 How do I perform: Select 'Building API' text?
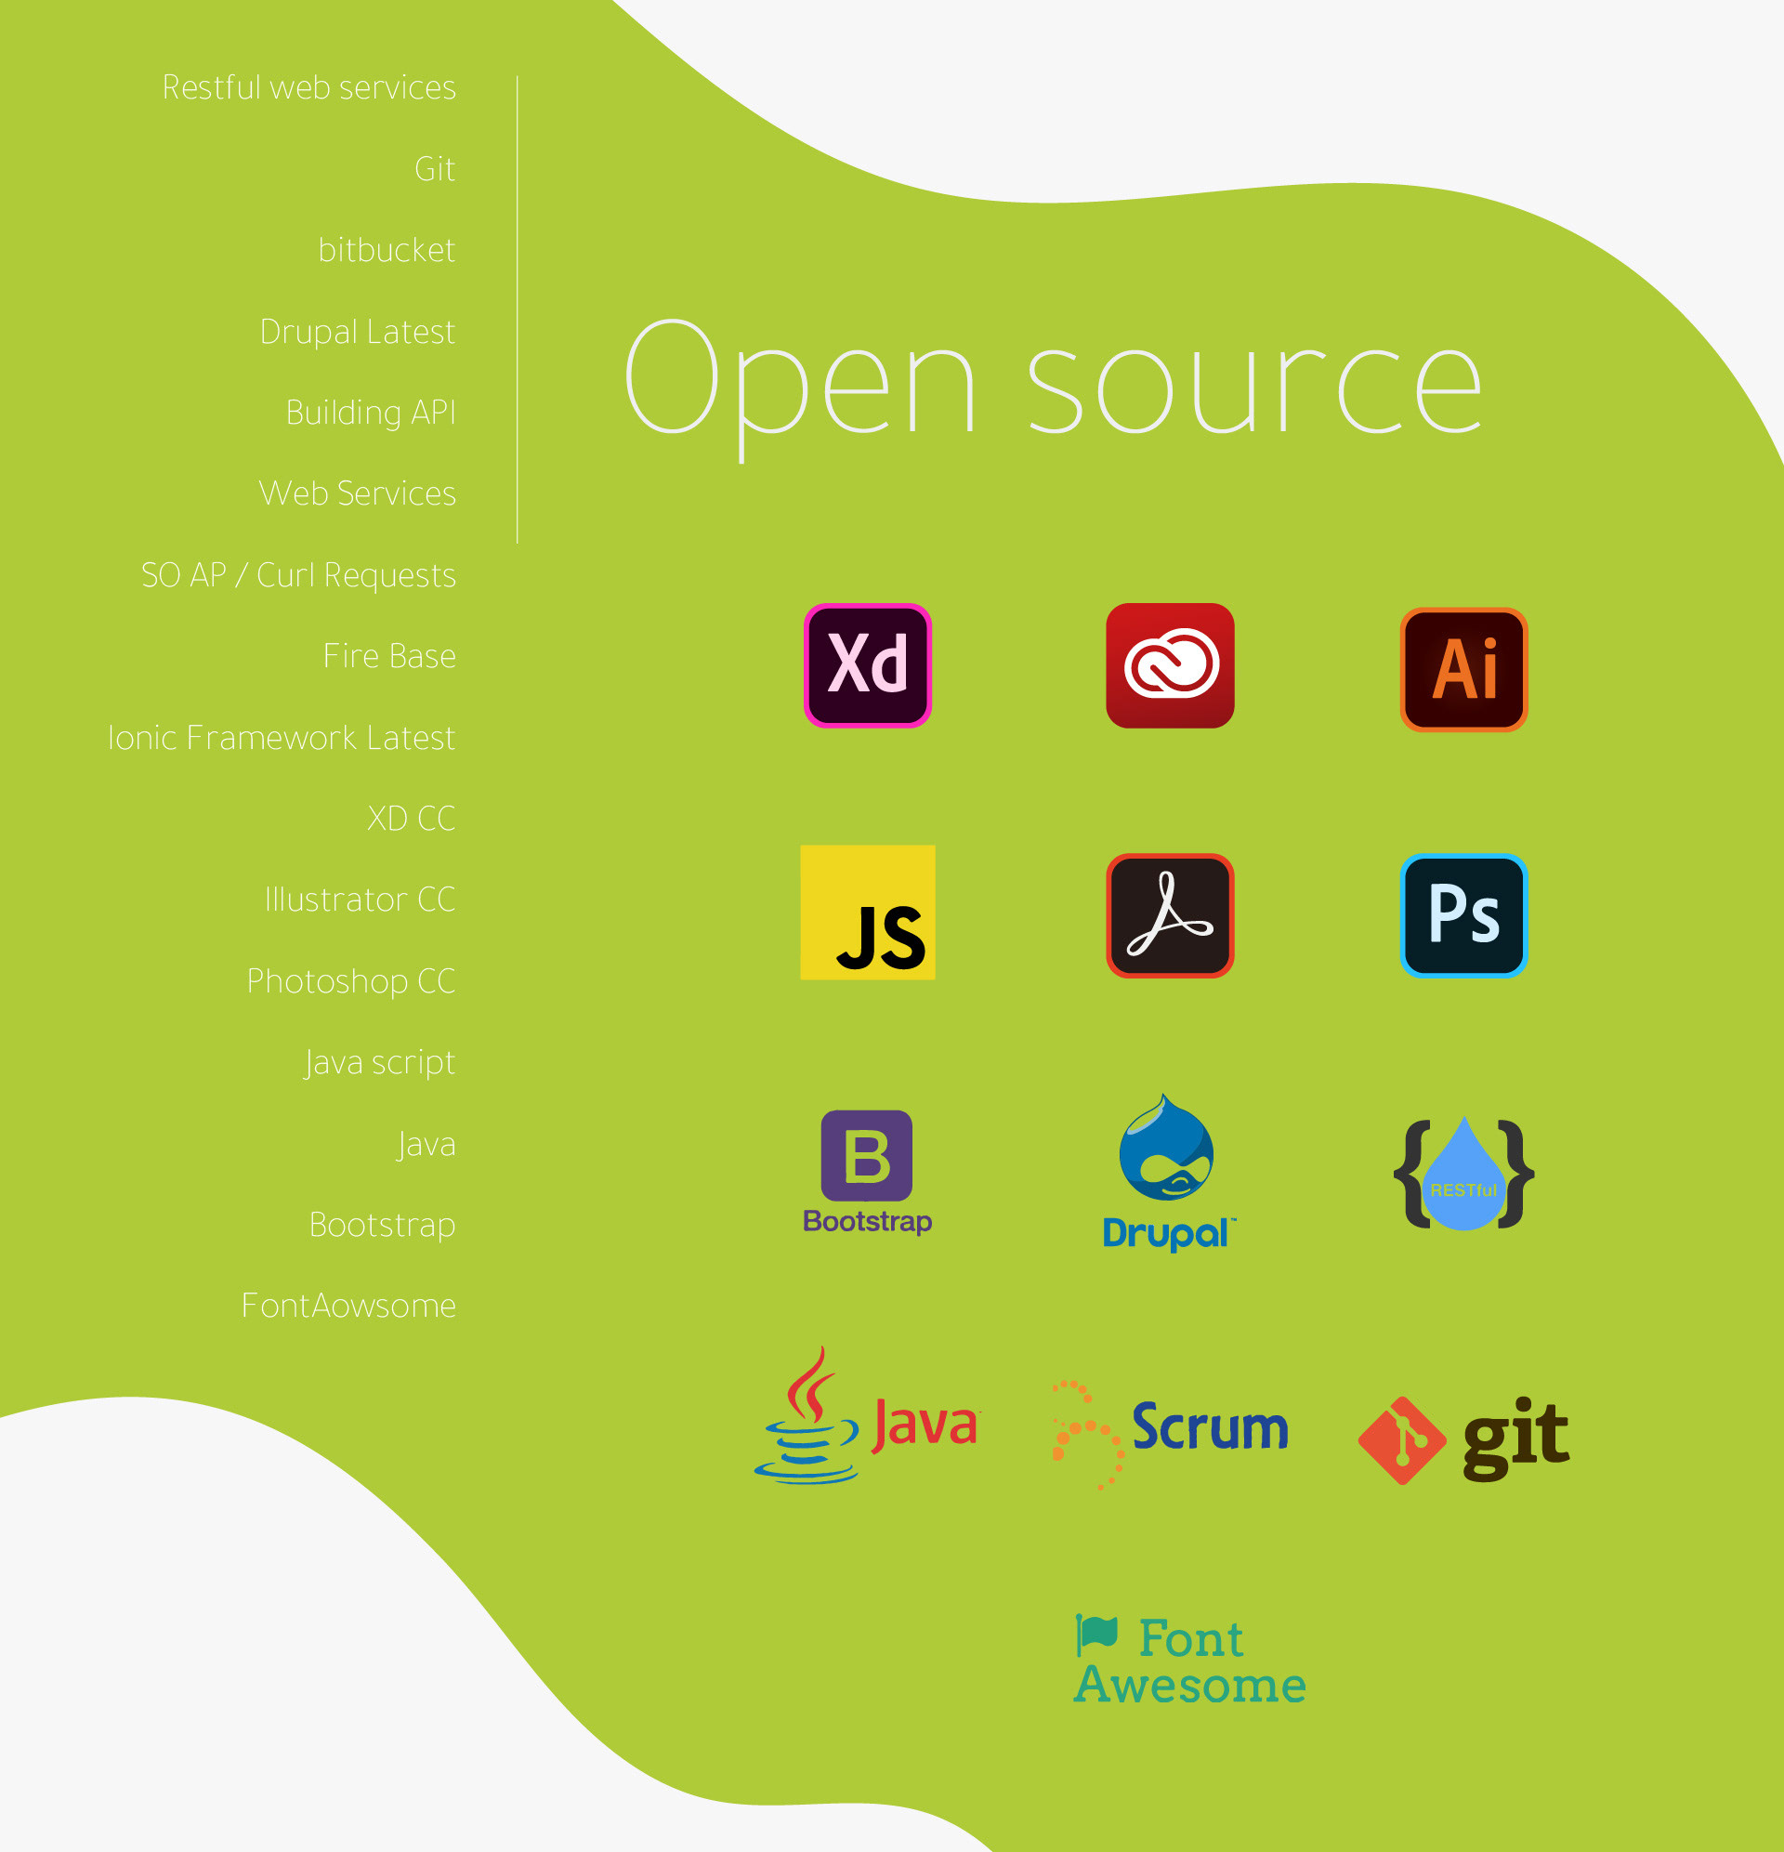pyautogui.click(x=371, y=413)
